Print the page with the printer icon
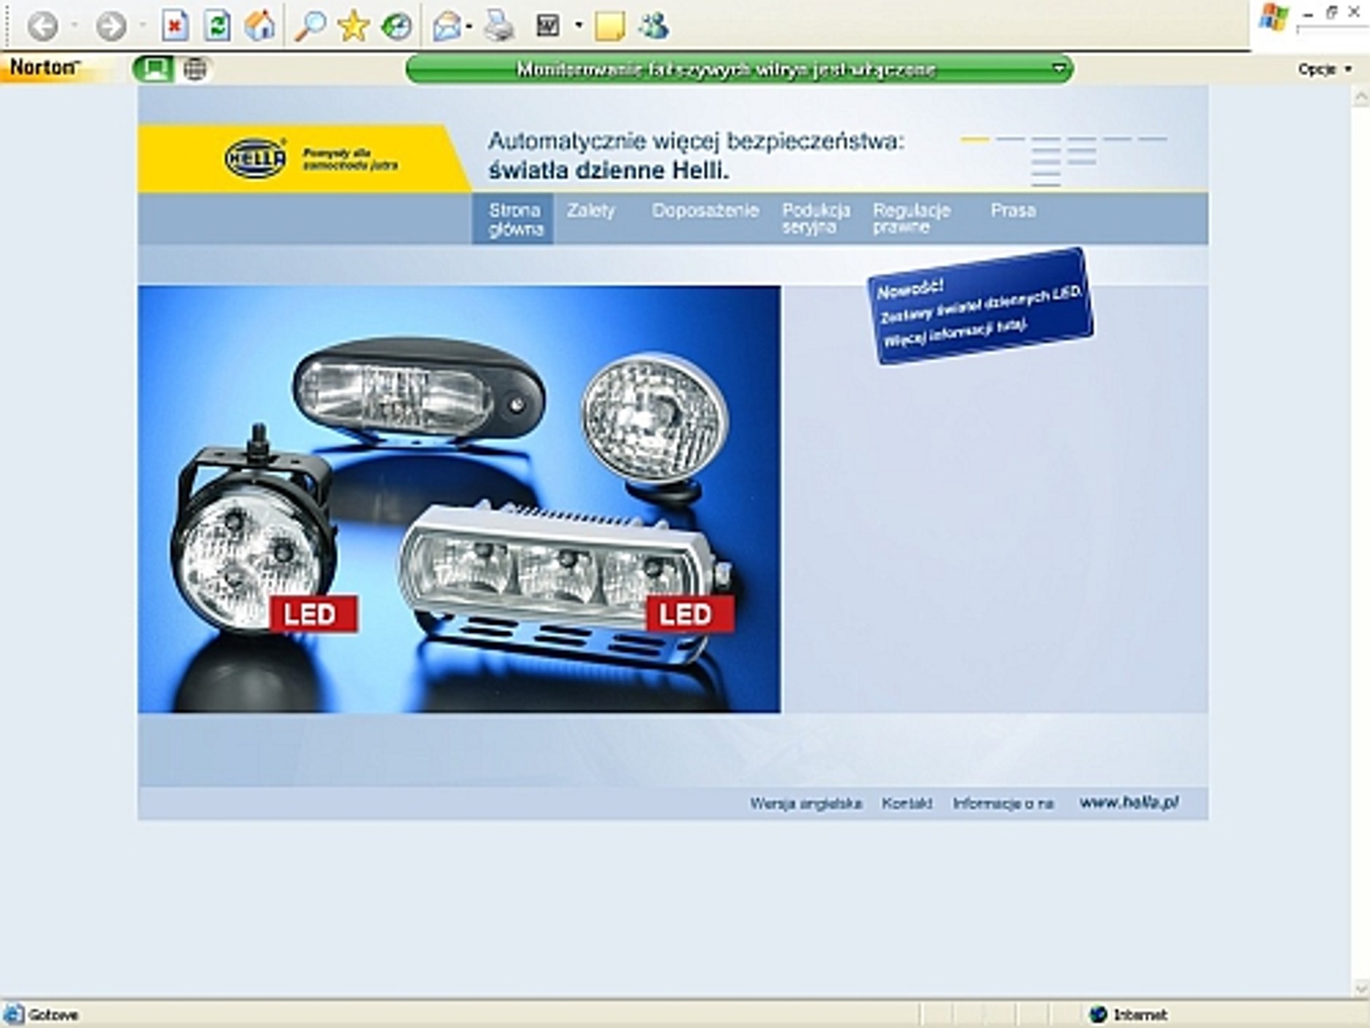The height and width of the screenshot is (1028, 1370). click(500, 27)
